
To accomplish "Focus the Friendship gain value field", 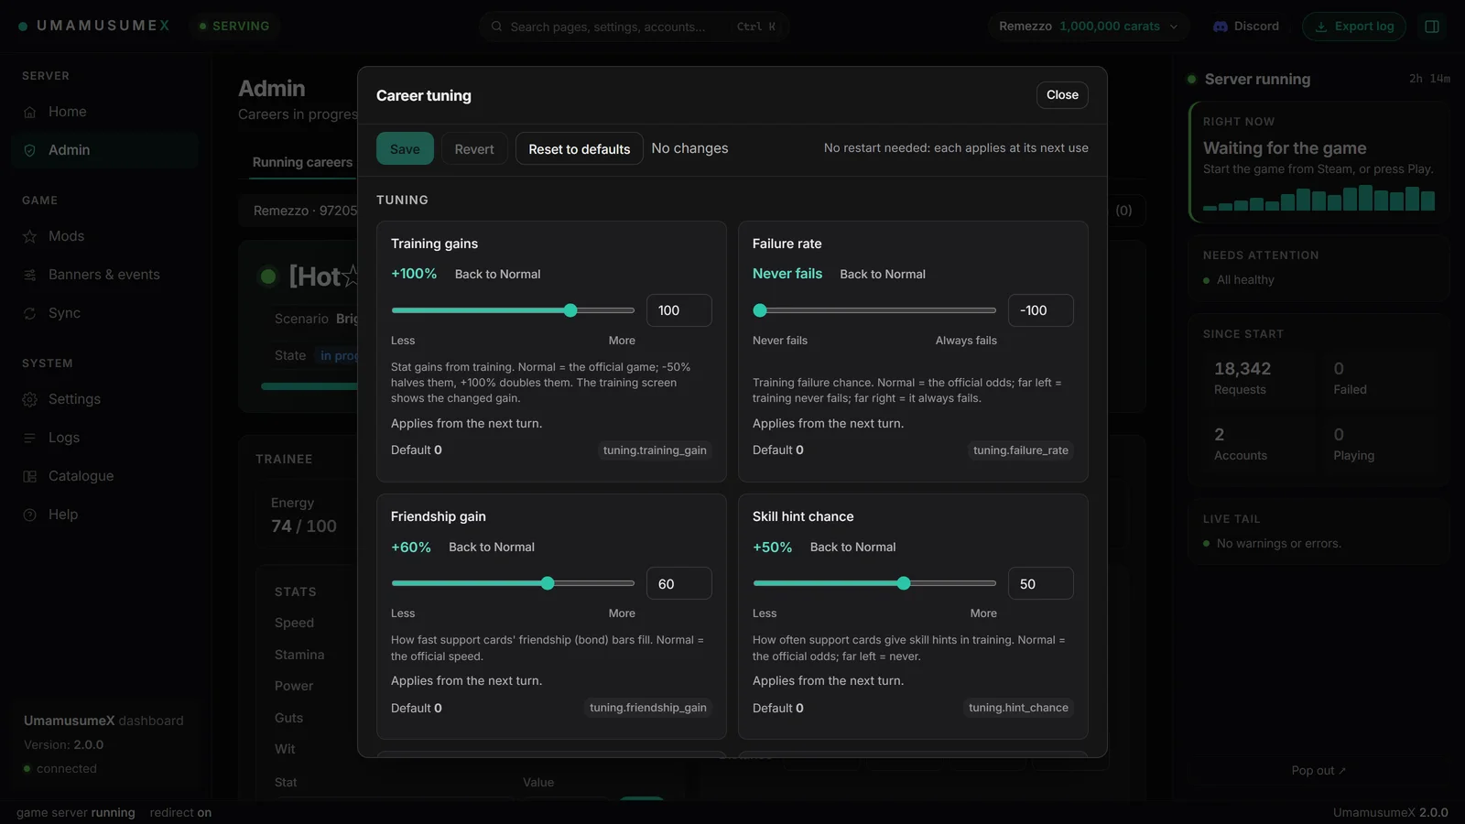I will 679,583.
